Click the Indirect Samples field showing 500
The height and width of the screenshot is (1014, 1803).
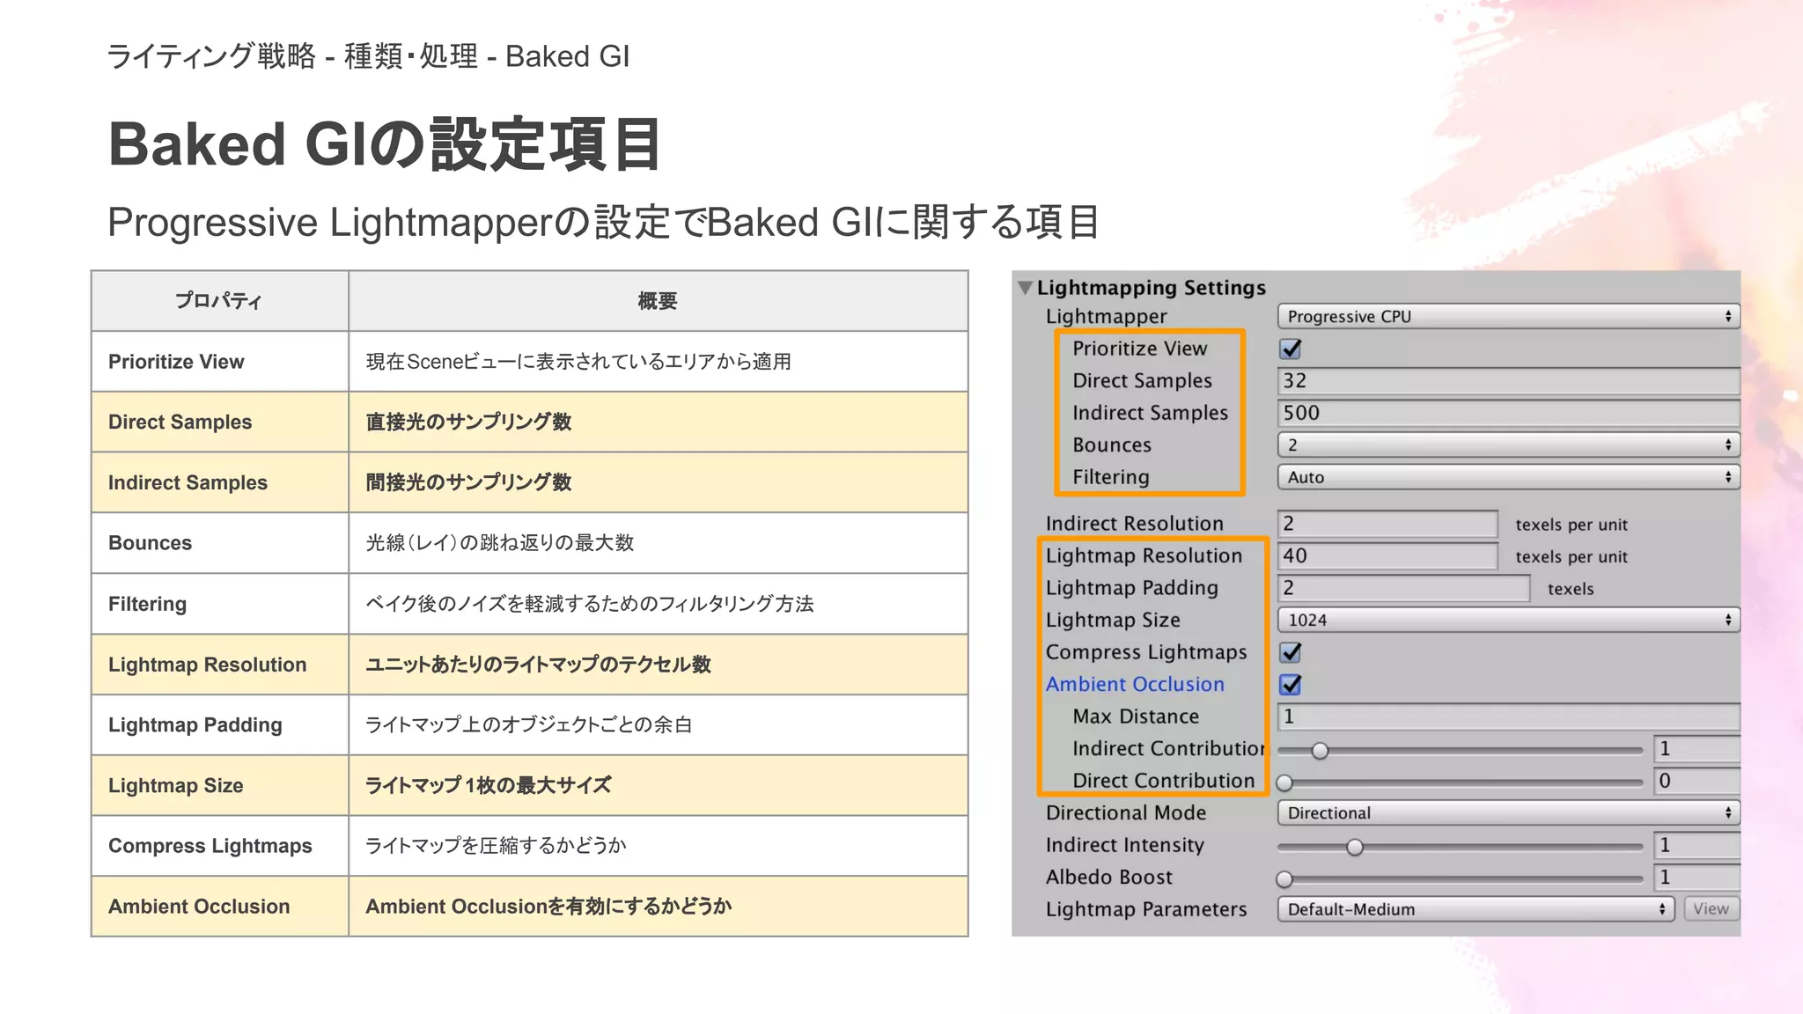(1508, 413)
